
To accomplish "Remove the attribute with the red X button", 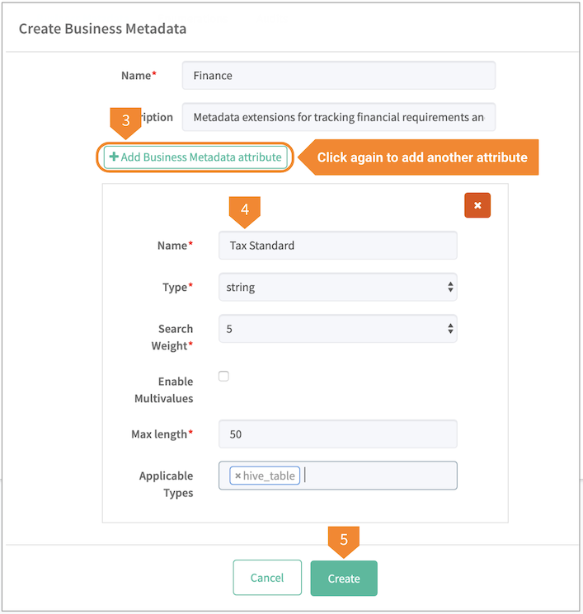I will [477, 205].
